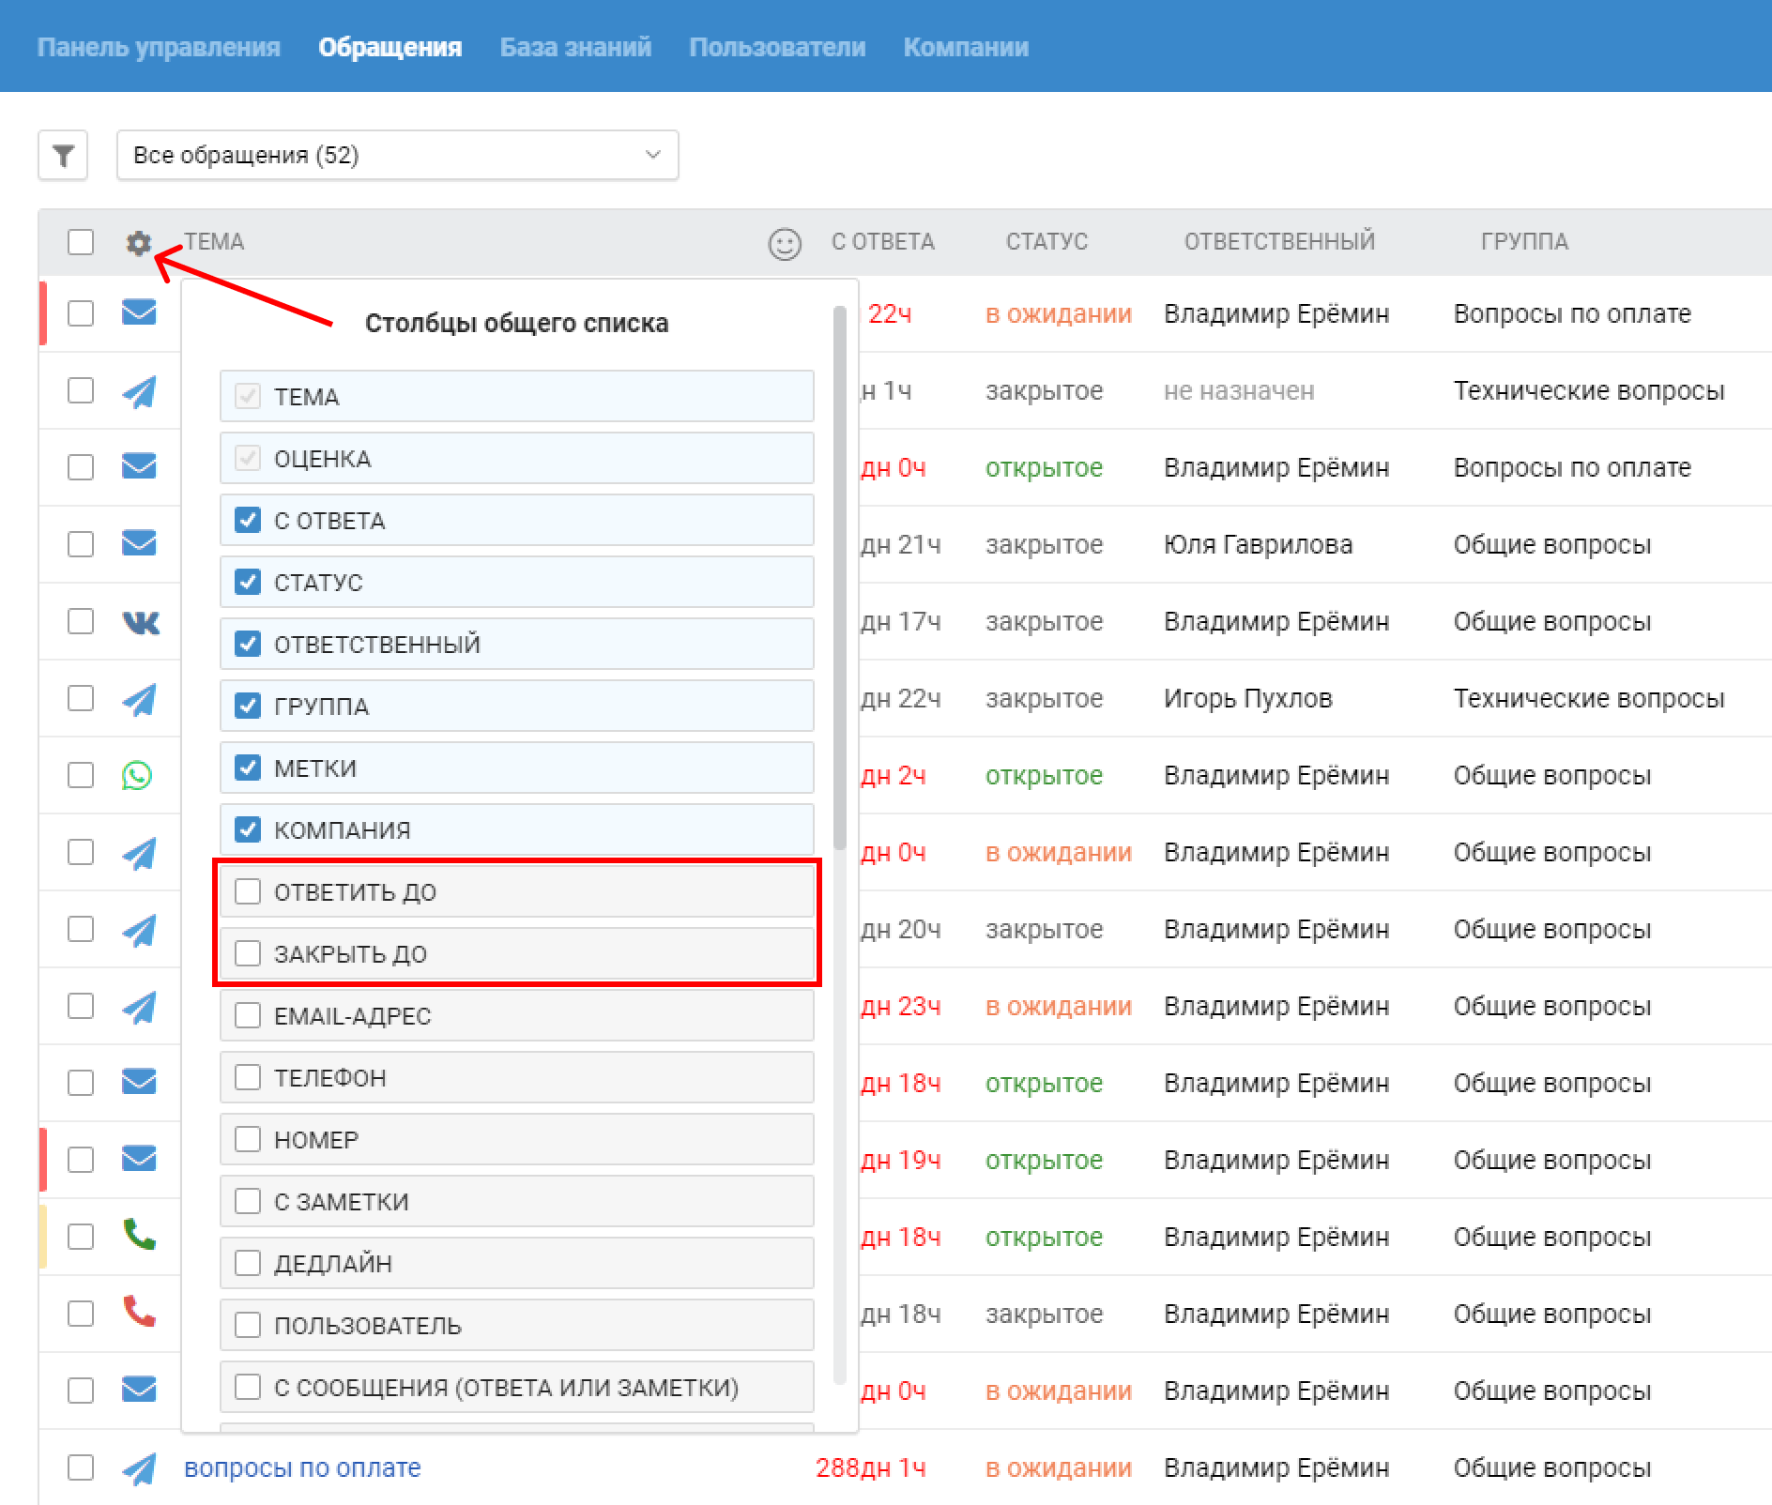This screenshot has height=1505, width=1772.
Task: Open the База знаний menu tab
Action: (x=575, y=47)
